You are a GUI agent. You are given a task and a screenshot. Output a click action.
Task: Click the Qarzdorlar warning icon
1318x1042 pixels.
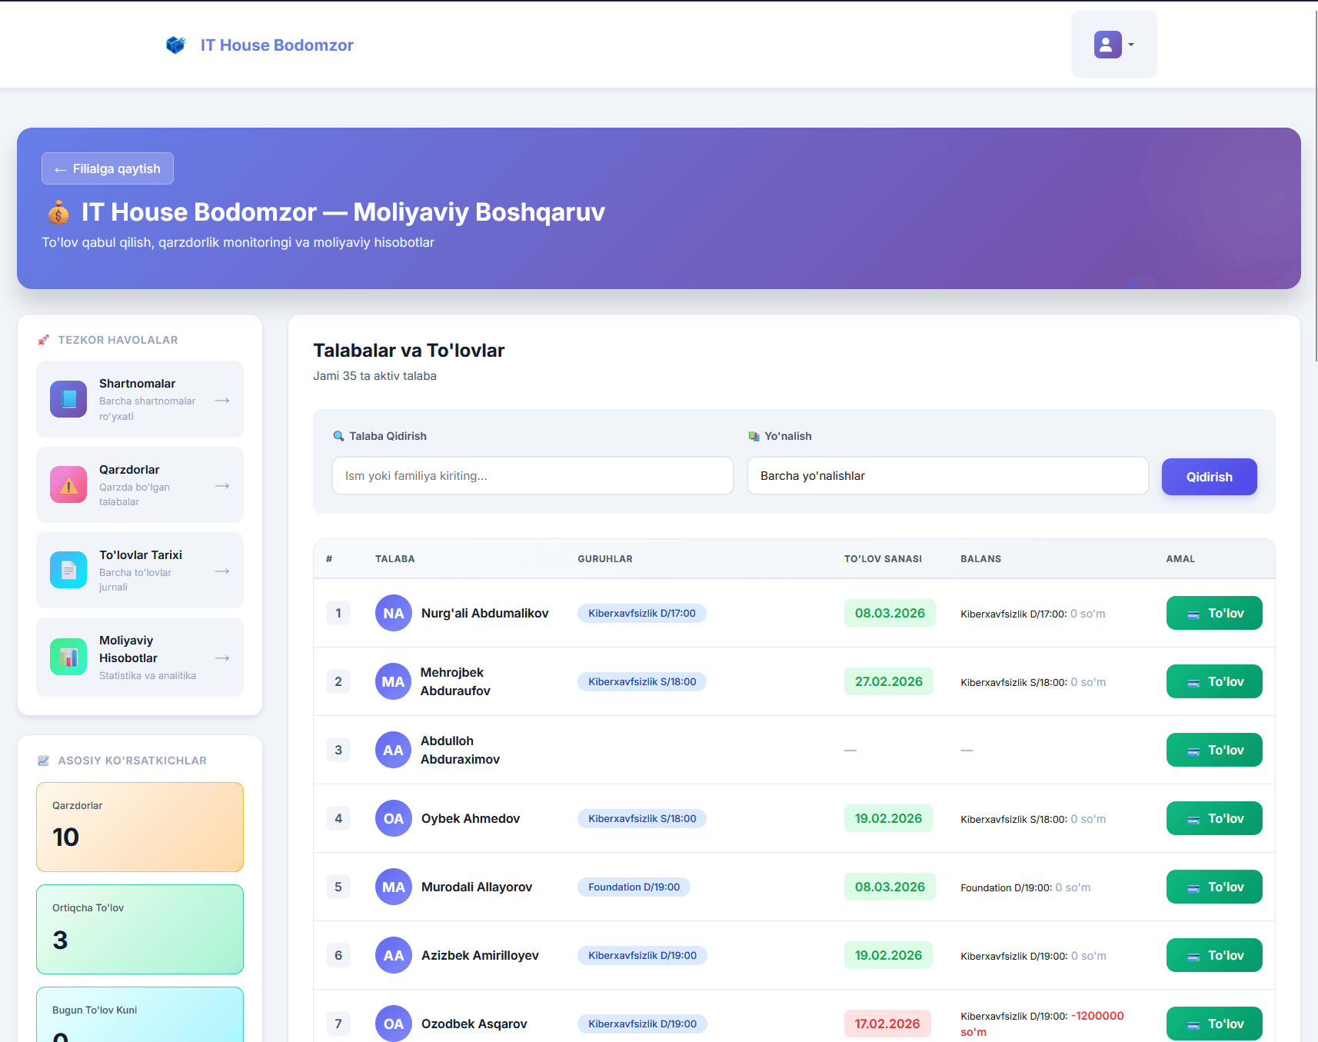68,485
